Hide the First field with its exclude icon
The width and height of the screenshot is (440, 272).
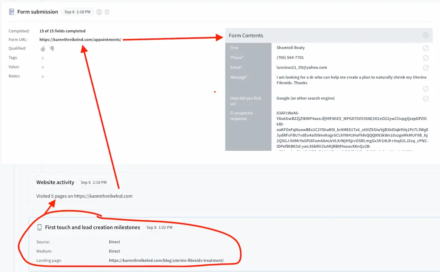[425, 48]
